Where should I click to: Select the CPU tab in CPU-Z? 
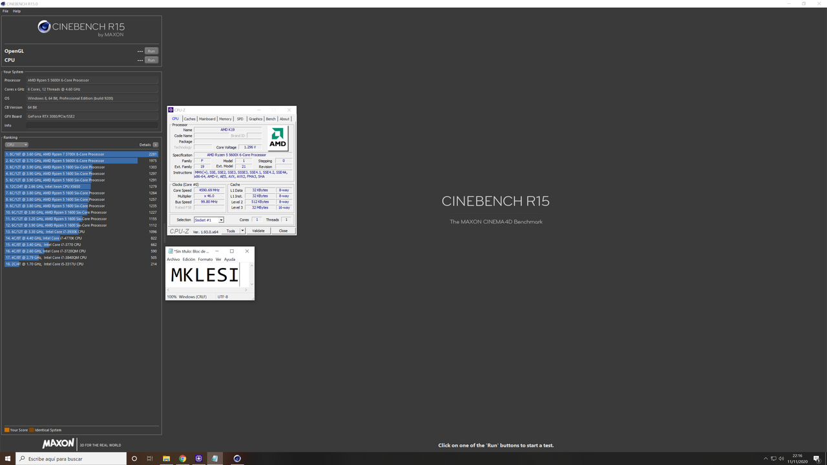(x=175, y=119)
